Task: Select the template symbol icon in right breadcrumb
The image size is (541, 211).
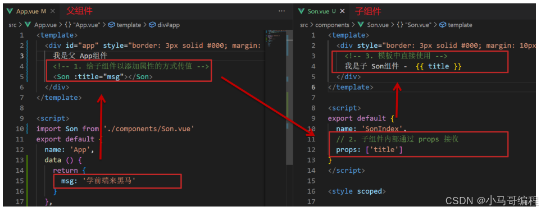Action: 443,25
